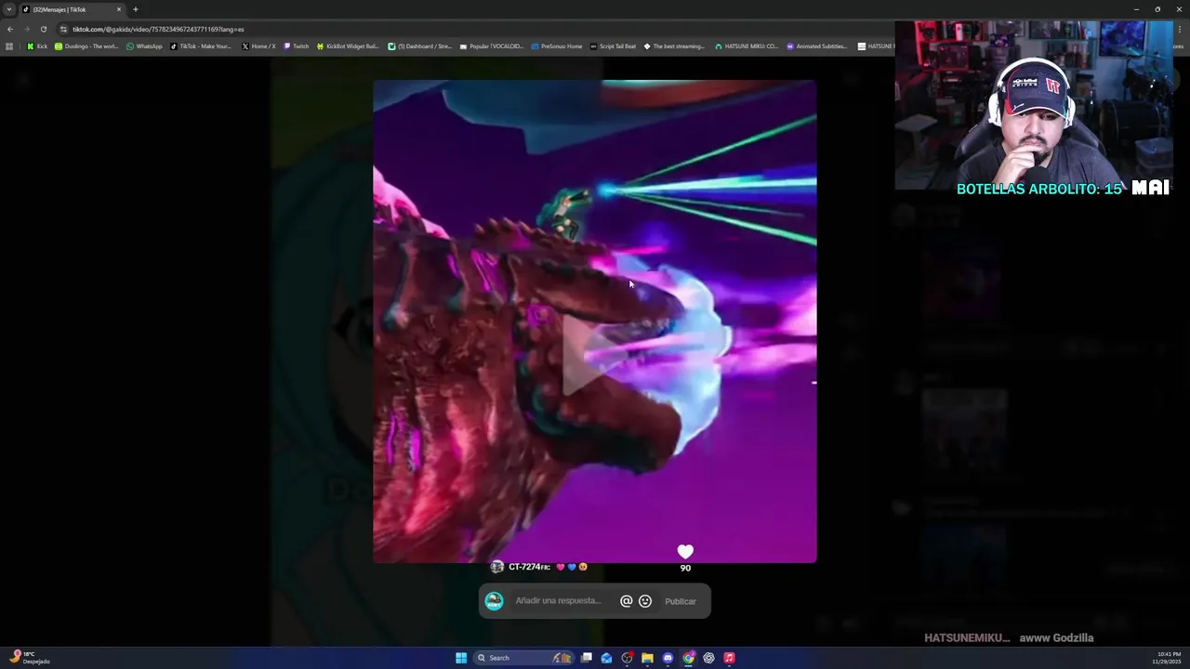
Task: Open the ChatGPT app on taskbar
Action: point(708,658)
